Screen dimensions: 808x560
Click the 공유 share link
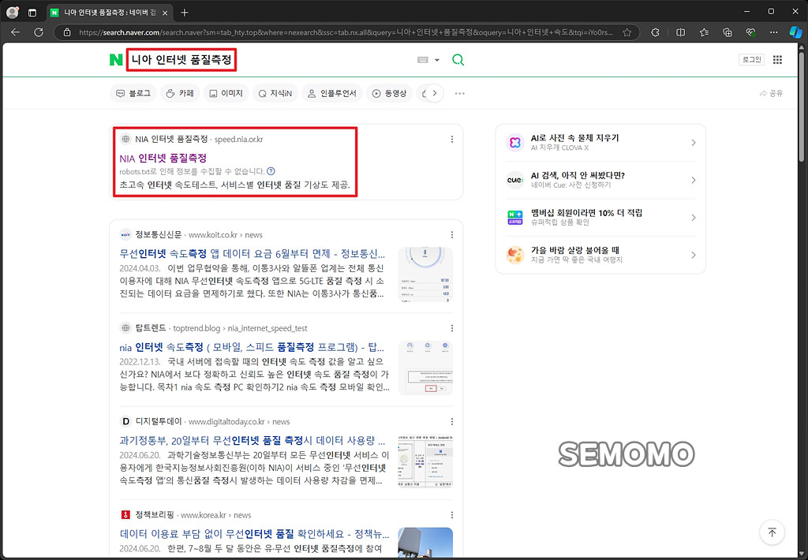pos(771,93)
